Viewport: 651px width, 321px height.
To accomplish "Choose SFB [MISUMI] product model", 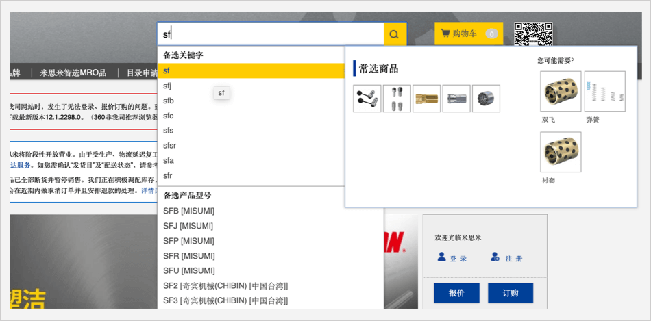I will [x=188, y=210].
